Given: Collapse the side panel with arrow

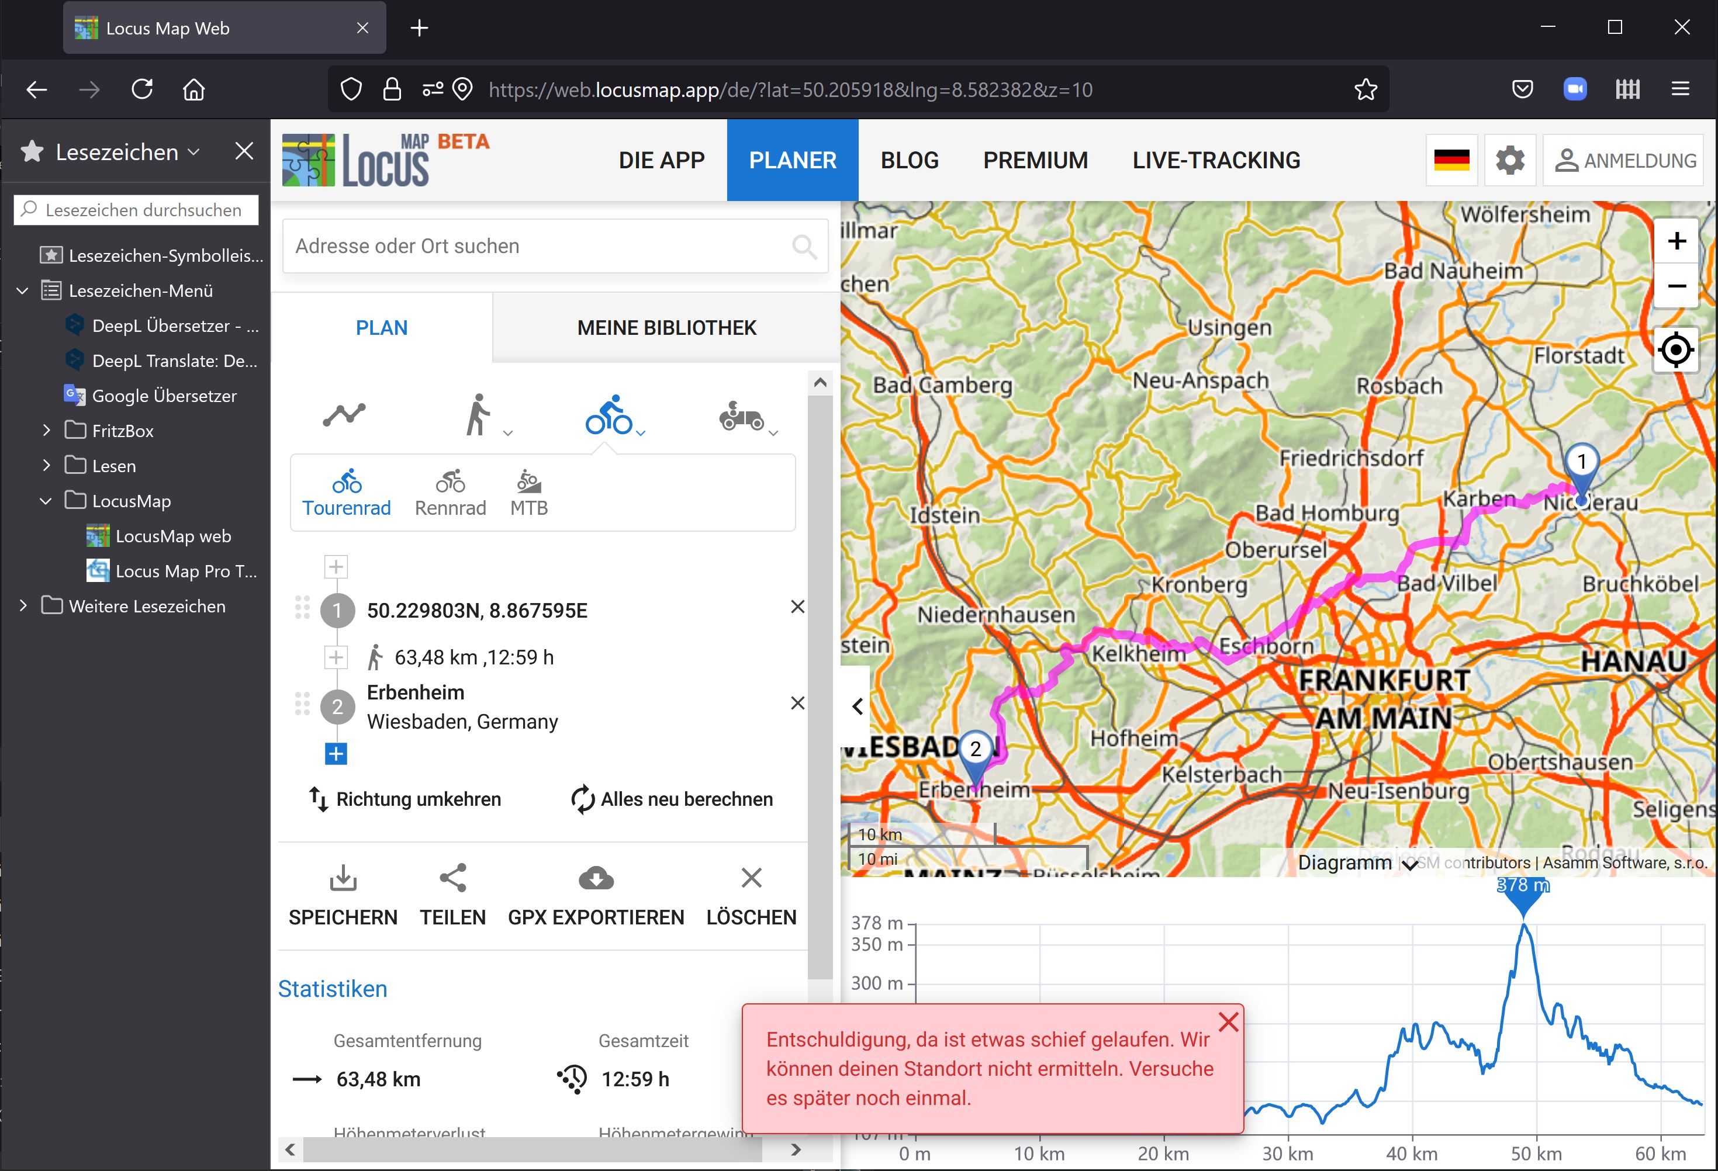Looking at the screenshot, I should point(857,706).
